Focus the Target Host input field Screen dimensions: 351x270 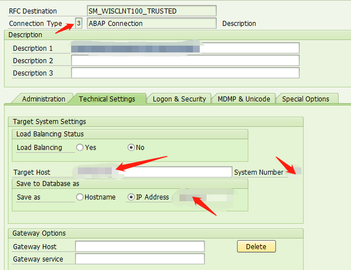pos(154,172)
